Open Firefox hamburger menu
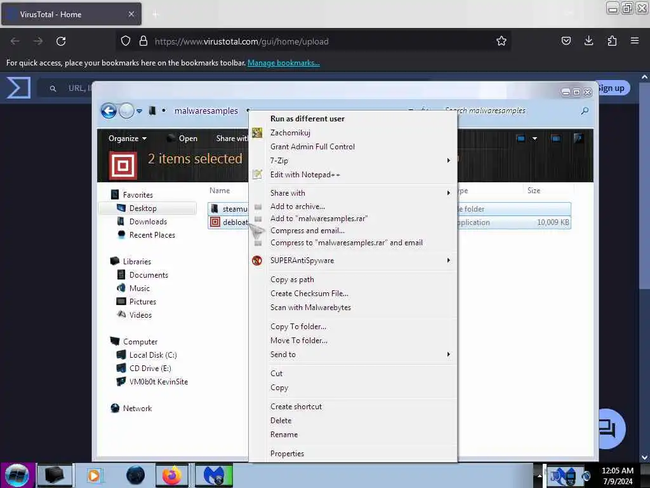Viewport: 650px width, 488px height. coord(635,41)
